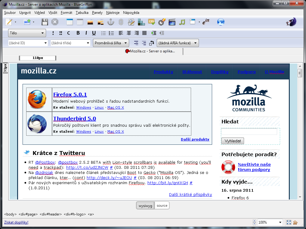Open the arrow next to New document
306x229 pixels.
tap(15, 22)
